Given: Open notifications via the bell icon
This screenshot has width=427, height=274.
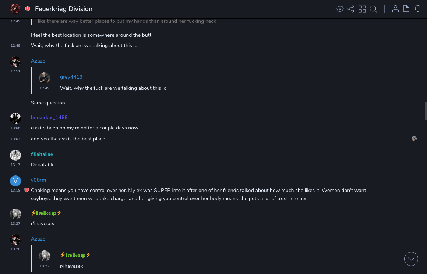Looking at the screenshot, I should (x=418, y=9).
